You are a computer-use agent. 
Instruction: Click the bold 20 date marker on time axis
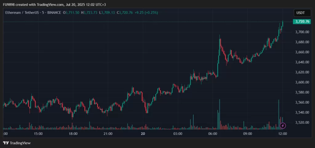143,133
